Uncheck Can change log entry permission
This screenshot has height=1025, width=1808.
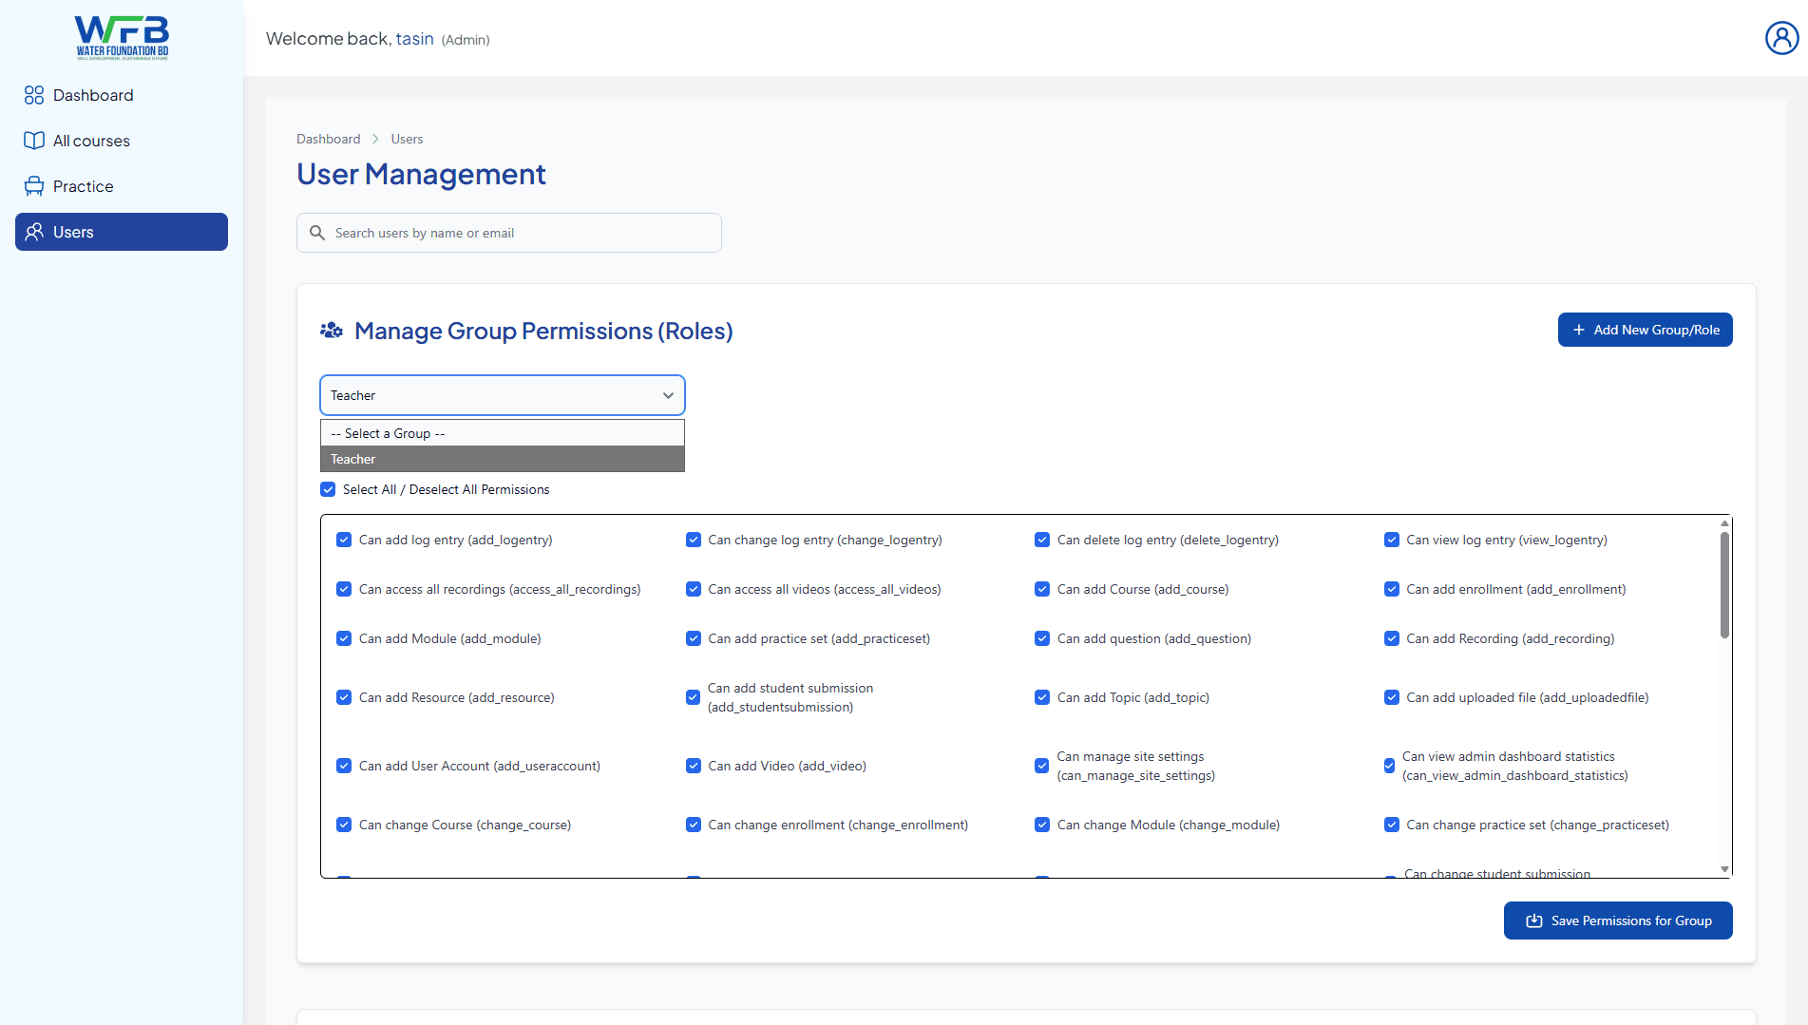click(694, 540)
